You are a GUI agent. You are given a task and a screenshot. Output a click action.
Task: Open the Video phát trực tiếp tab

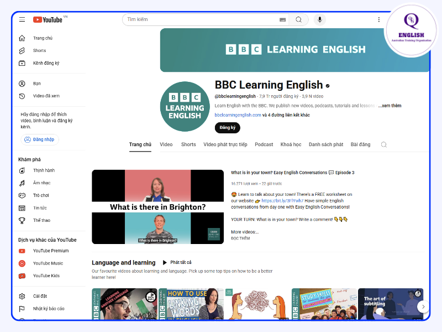click(x=225, y=144)
